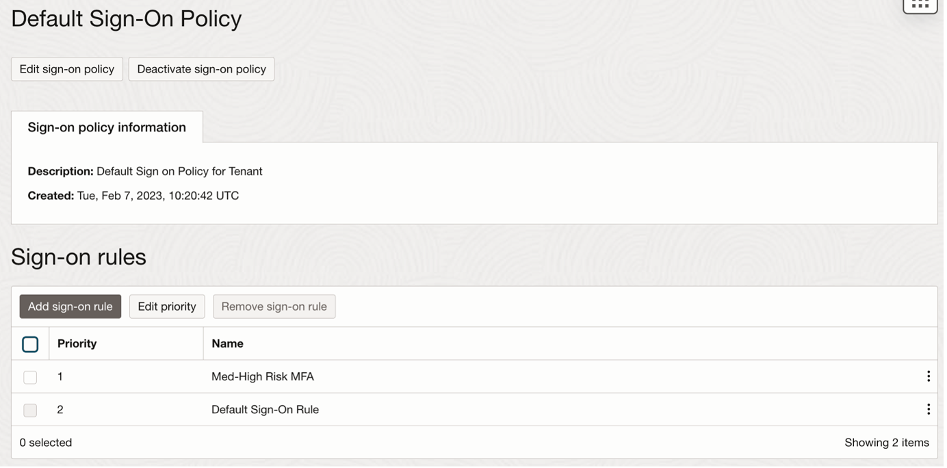Open the Default Sign-On Rule

tap(263, 409)
